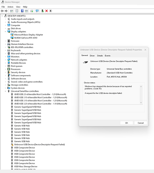Select the Unknown USB Device warning entry

[x=39, y=144]
